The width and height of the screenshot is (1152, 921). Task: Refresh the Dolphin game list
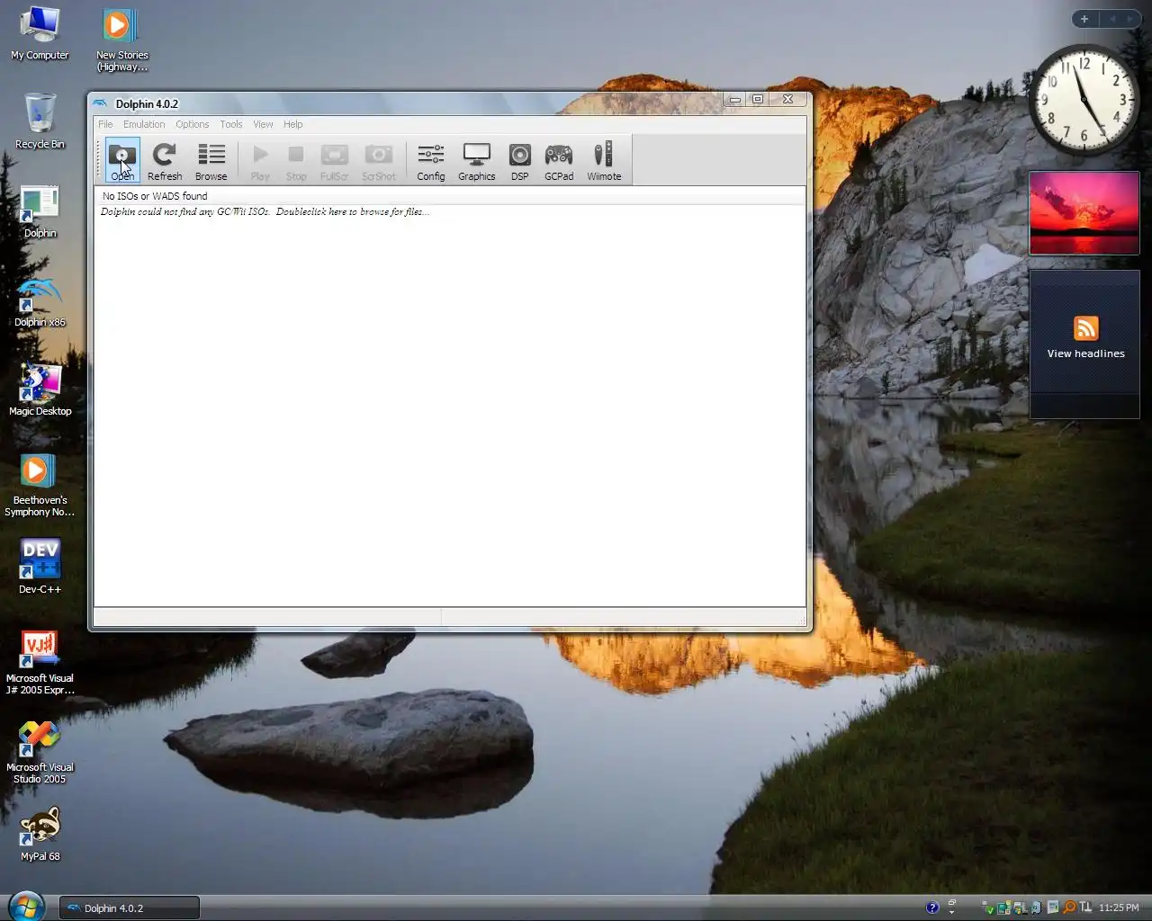pos(165,160)
